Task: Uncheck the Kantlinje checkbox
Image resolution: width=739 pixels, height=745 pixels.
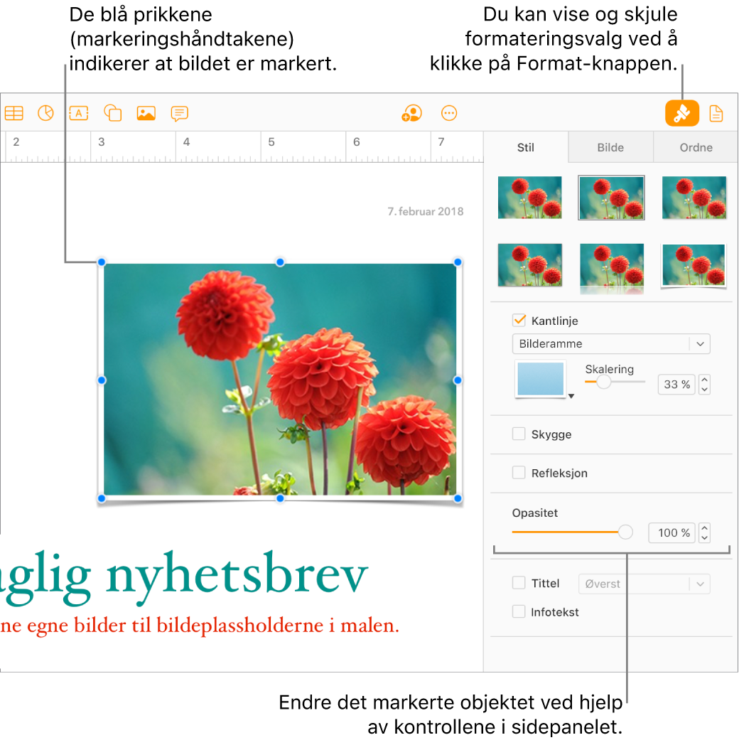Action: [519, 320]
